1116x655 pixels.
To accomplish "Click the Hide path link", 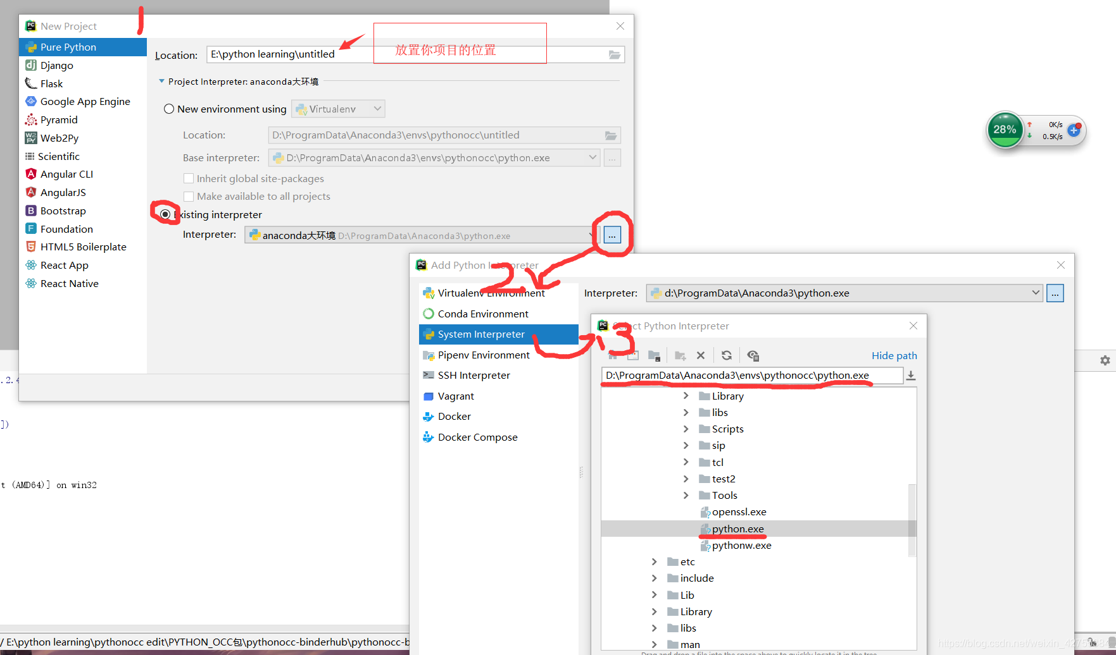I will pos(894,355).
